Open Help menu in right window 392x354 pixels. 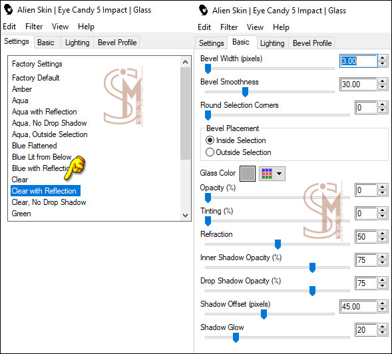[281, 27]
